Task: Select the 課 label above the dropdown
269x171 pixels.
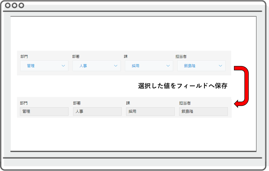Action: pos(126,56)
